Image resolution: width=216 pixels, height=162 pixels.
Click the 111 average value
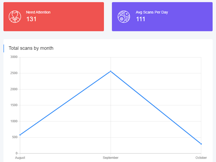click(141, 19)
